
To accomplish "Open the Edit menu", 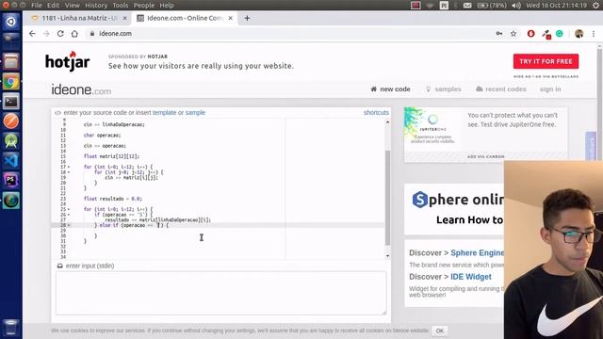I will pos(53,6).
